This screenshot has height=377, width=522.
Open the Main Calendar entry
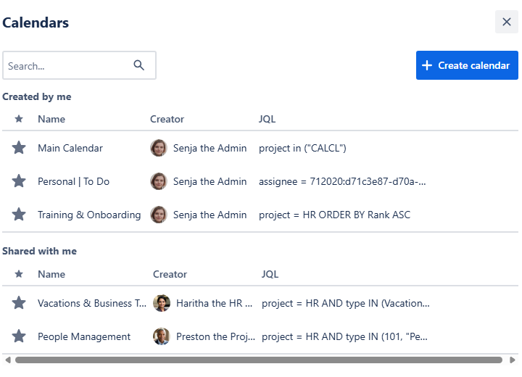[70, 148]
